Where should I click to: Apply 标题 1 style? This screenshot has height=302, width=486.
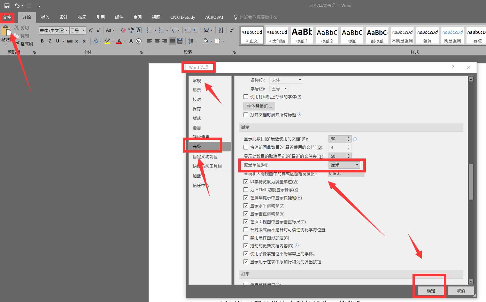tap(302, 35)
